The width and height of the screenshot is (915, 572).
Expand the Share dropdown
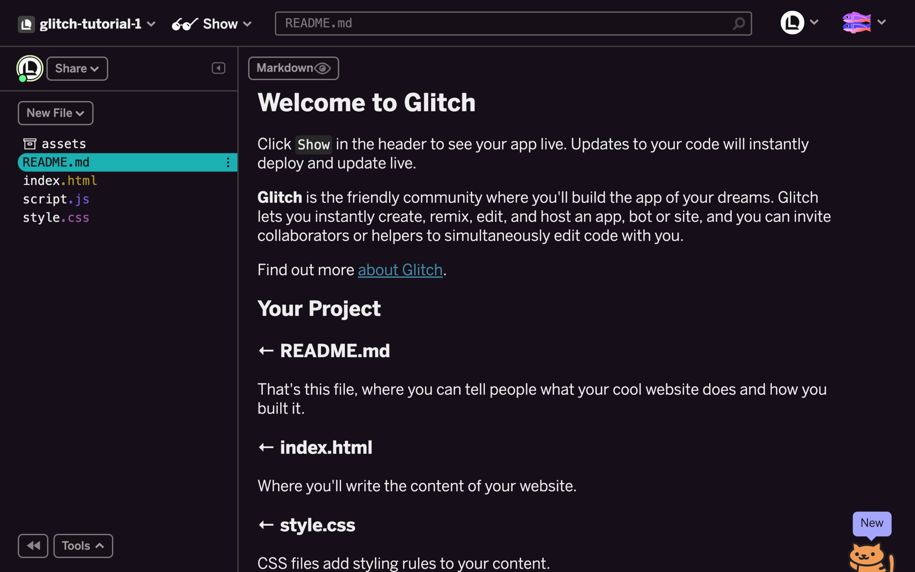tap(77, 68)
